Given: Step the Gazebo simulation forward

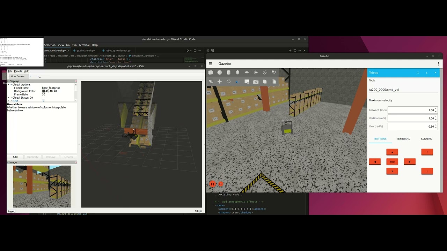Looking at the screenshot, I should (x=221, y=184).
